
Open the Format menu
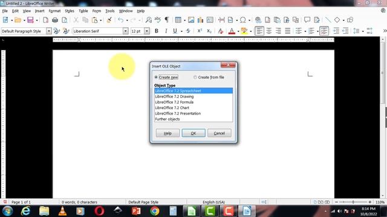(x=54, y=11)
